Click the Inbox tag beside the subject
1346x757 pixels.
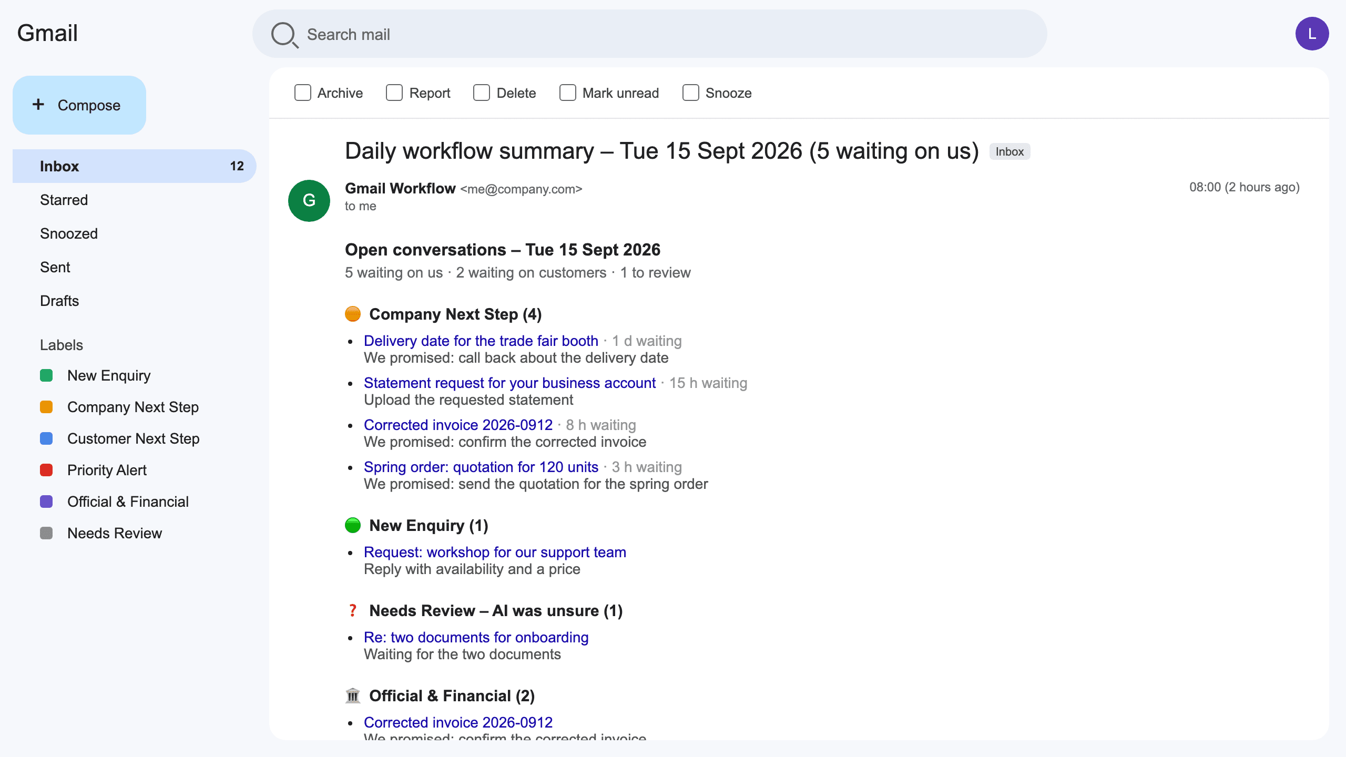click(1009, 151)
